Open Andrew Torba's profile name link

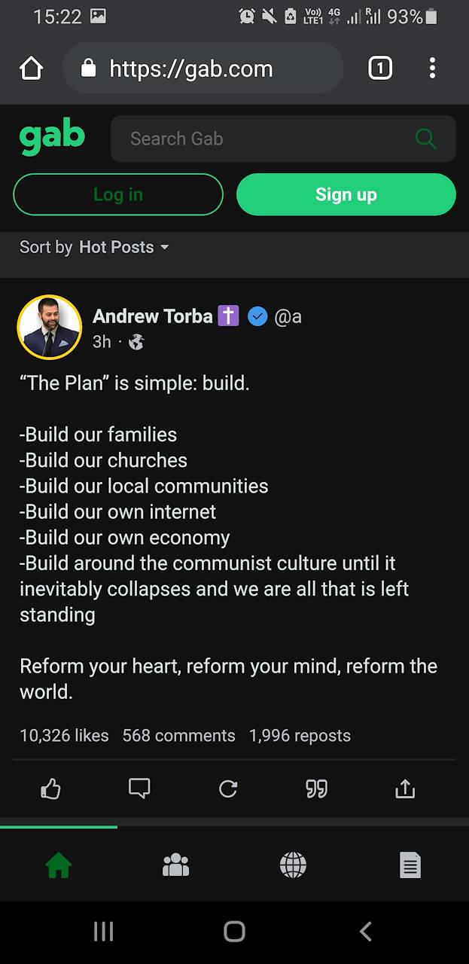point(153,316)
